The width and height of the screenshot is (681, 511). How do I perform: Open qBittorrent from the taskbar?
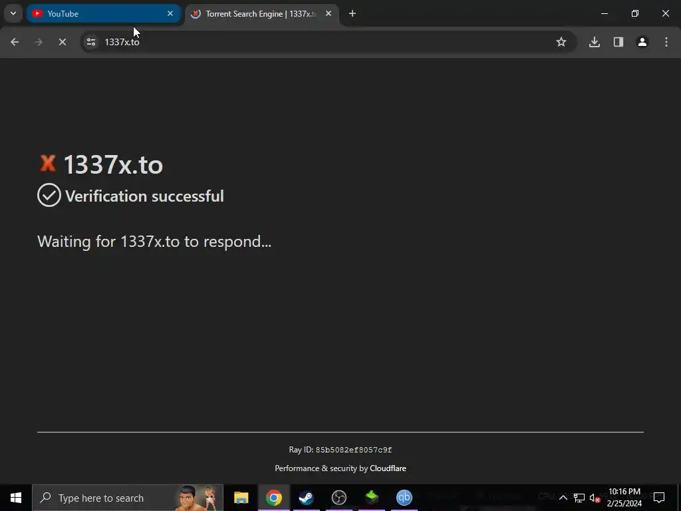coord(404,498)
